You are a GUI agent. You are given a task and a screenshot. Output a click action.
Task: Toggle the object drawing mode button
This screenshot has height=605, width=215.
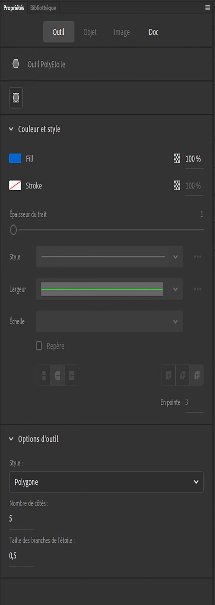tap(16, 98)
